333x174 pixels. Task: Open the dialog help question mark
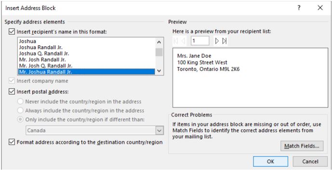point(299,8)
